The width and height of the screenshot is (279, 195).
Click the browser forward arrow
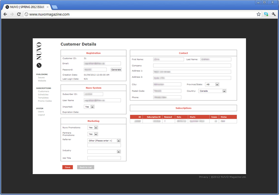tap(12, 14)
